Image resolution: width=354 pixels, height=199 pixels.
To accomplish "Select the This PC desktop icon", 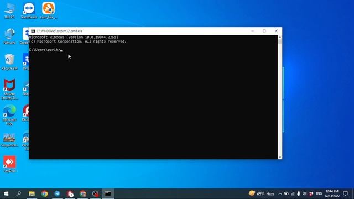I will tap(9, 11).
